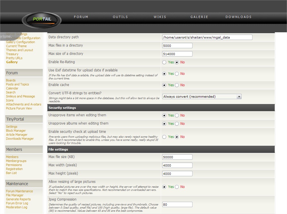Open the Membergroups sidebar link
Viewport: 287px width, 214px height.
(16, 161)
